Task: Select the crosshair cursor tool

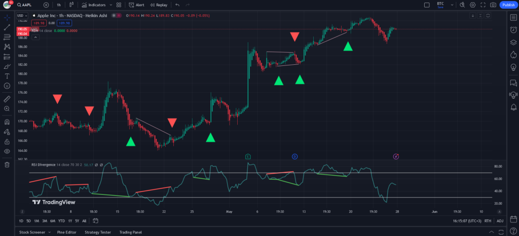Action: [x=7, y=18]
